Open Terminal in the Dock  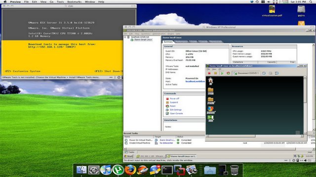[167, 170]
